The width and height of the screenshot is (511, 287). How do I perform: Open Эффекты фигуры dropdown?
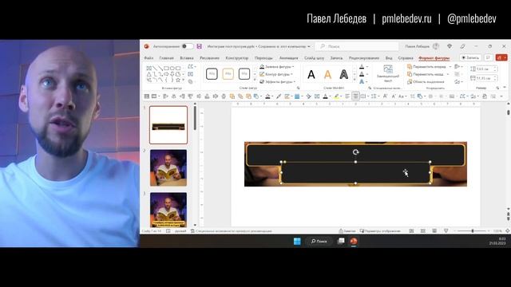click(x=277, y=81)
